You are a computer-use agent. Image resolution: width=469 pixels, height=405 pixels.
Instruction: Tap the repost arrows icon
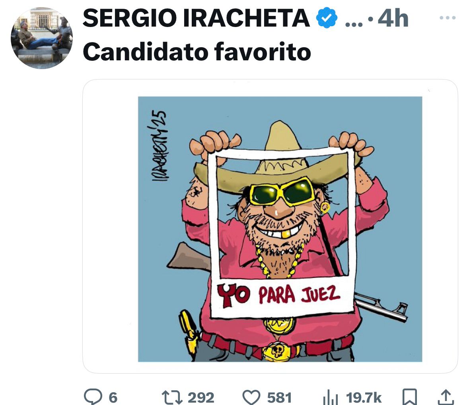click(171, 397)
